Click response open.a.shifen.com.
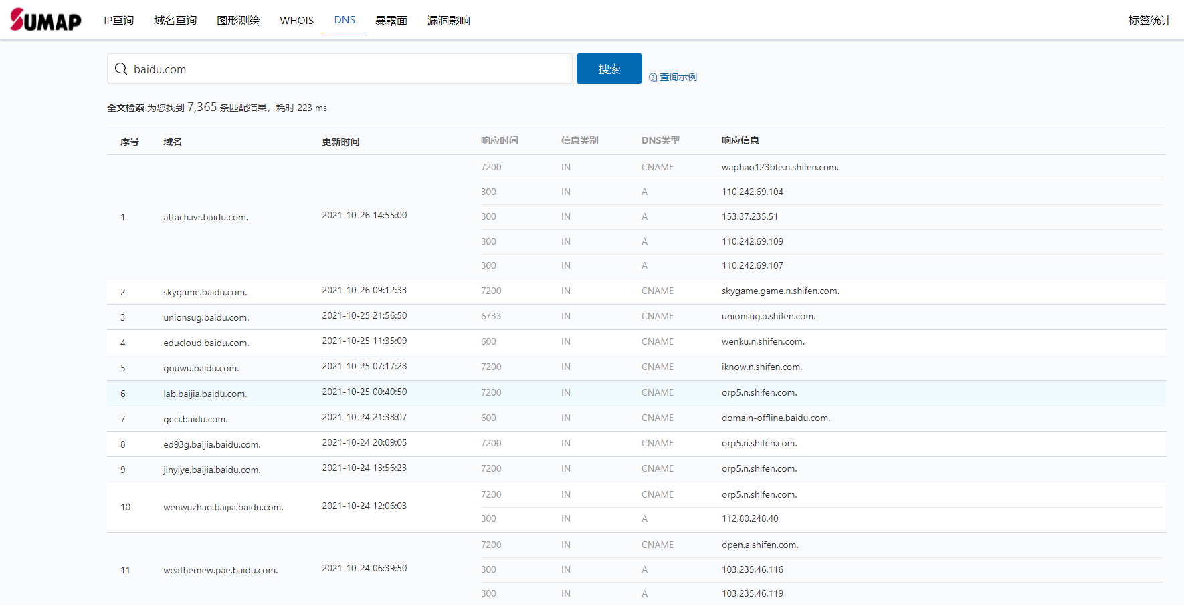The height and width of the screenshot is (608, 1184). 760,545
